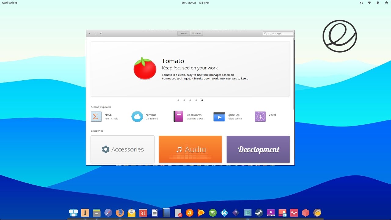This screenshot has height=220, width=391.
Task: Click the Multitasking View dock icon
Action: click(x=73, y=213)
